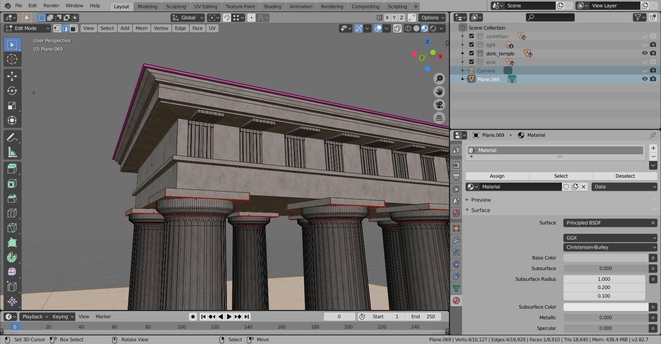Toggle X-ray display mode
Screen dimensions: 661x344
pyautogui.click(x=397, y=29)
